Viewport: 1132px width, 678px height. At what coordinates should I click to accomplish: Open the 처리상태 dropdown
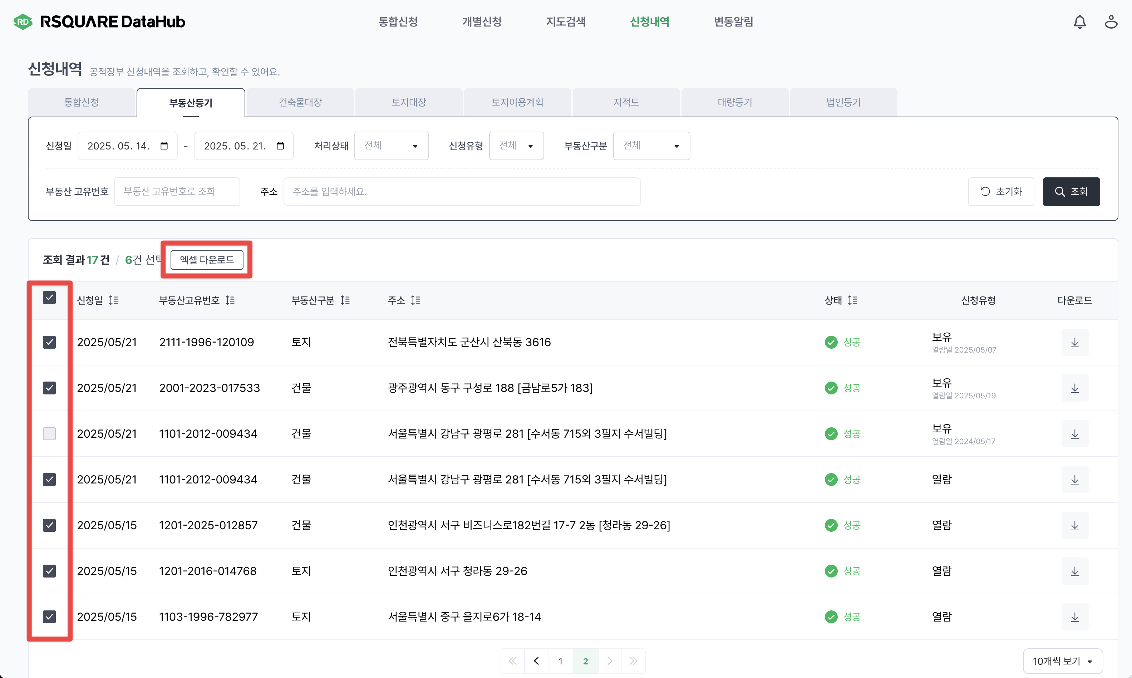(391, 146)
